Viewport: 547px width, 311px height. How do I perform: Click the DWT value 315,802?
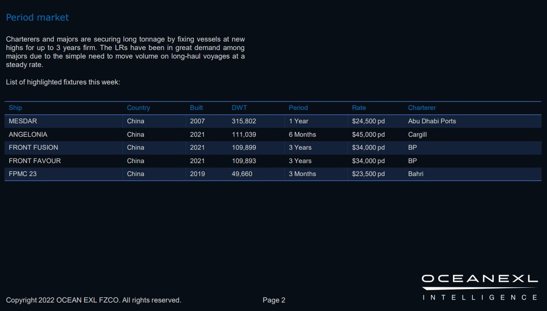tap(244, 121)
